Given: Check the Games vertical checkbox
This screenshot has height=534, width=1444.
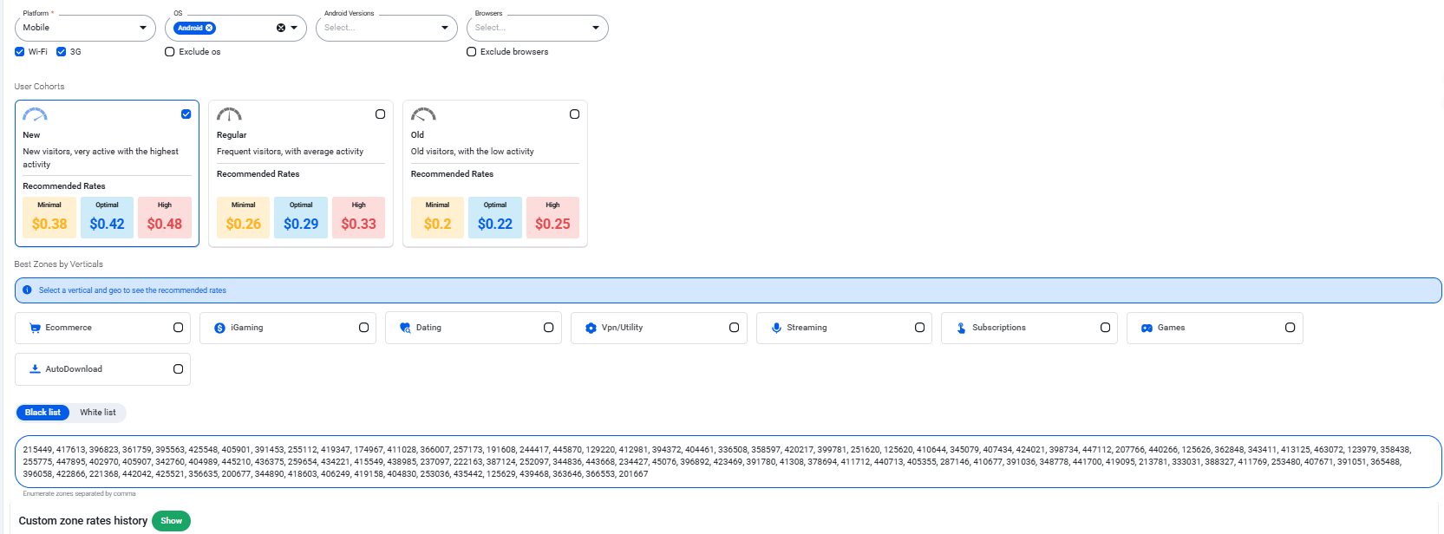Looking at the screenshot, I should (x=1290, y=328).
